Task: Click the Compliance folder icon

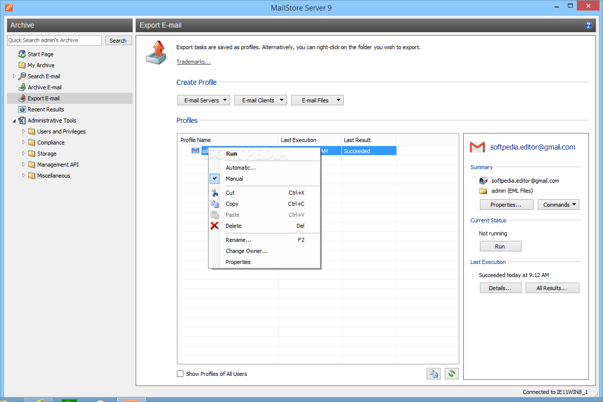Action: click(32, 143)
